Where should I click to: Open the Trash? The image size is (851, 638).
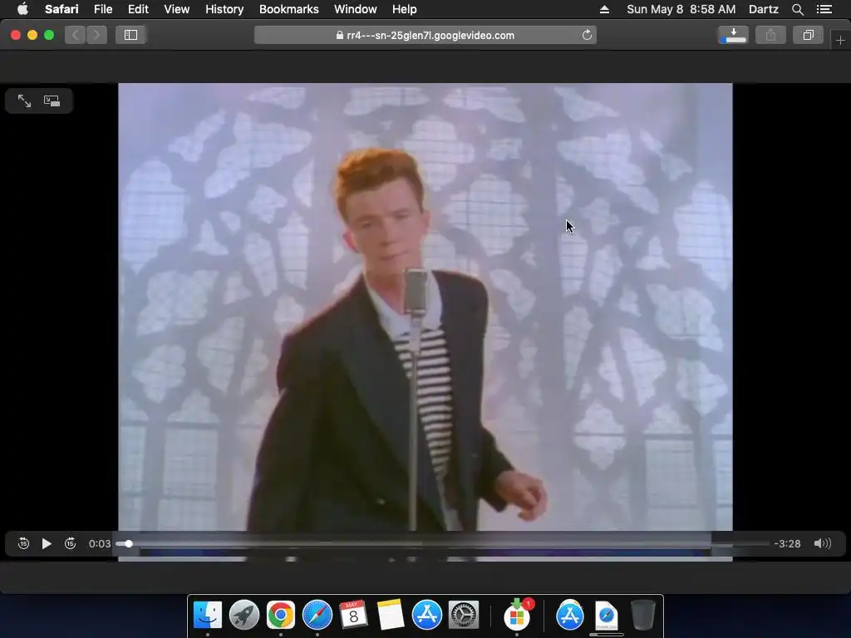tap(643, 616)
